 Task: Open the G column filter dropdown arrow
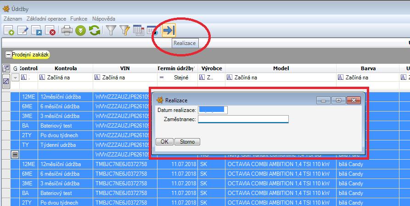[x=16, y=78]
